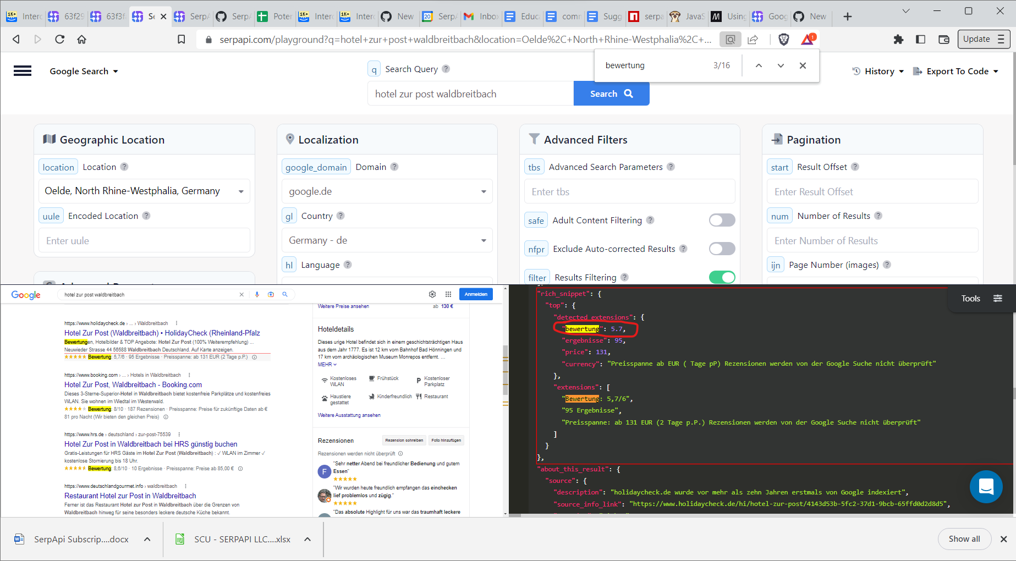Switch to the Inbox Gmail tab
Viewport: 1016px width, 561px height.
(480, 16)
